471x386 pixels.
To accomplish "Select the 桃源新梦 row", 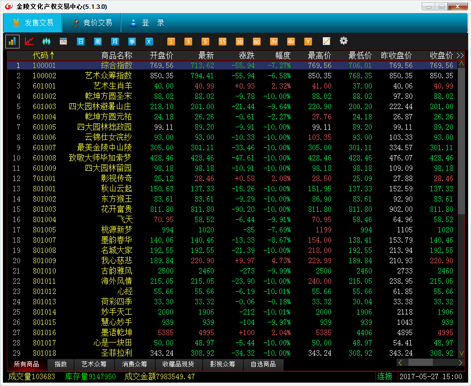I will (x=232, y=230).
